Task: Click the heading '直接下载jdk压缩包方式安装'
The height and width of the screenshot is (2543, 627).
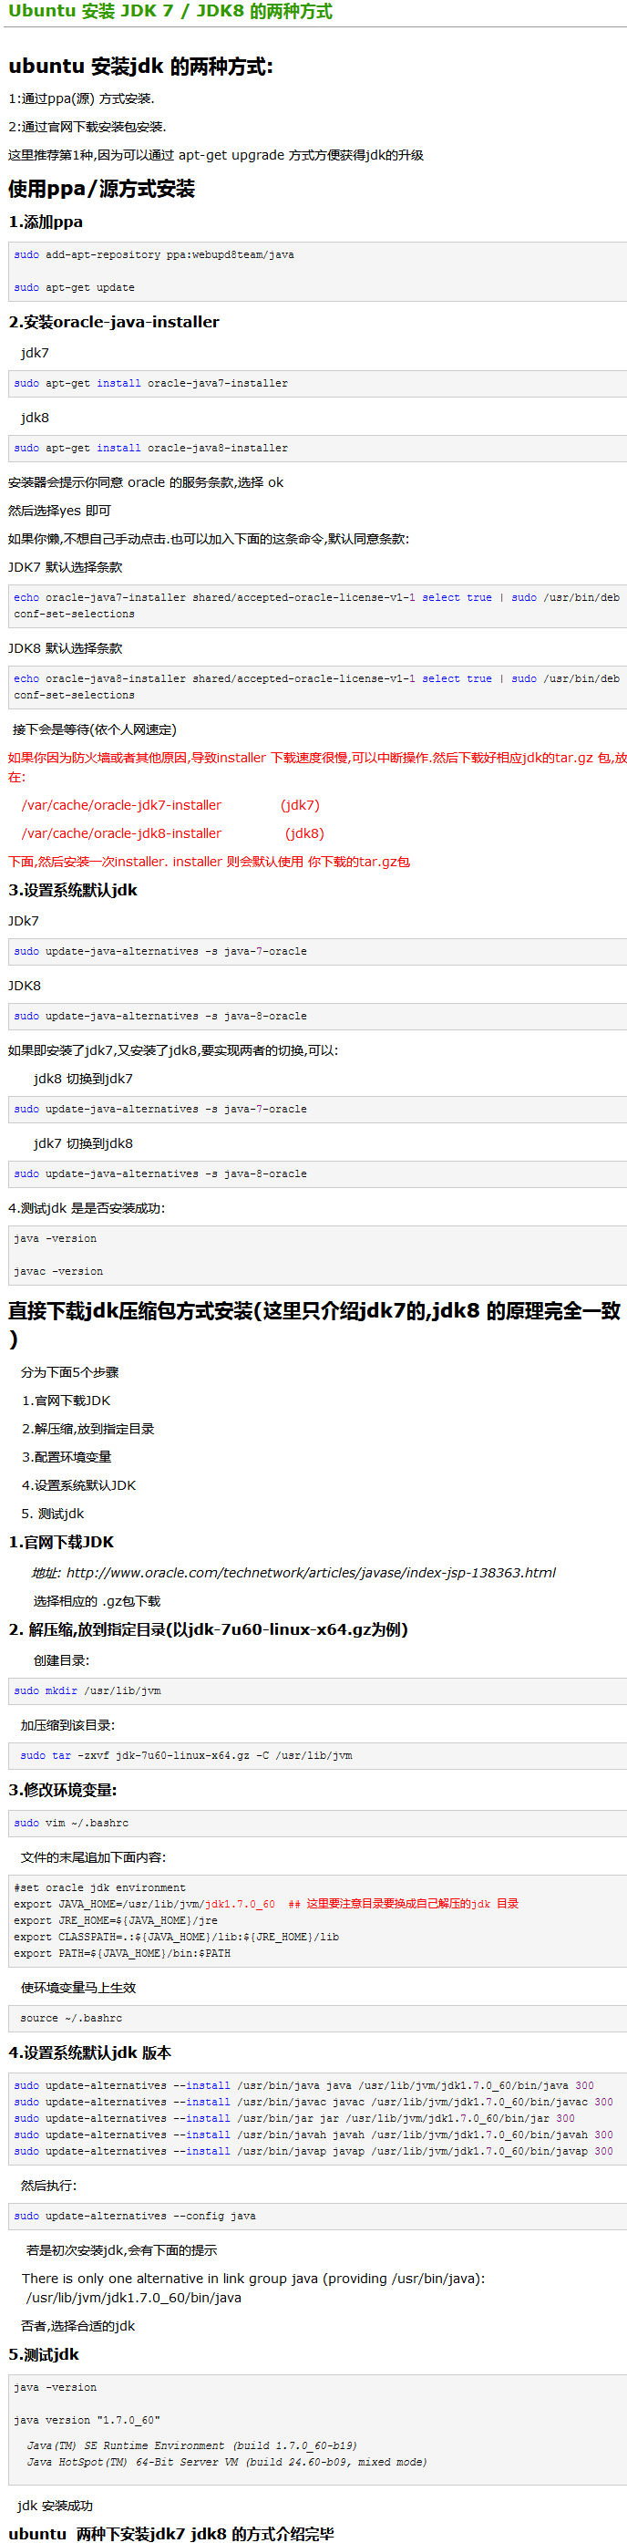Action: coord(314,1323)
